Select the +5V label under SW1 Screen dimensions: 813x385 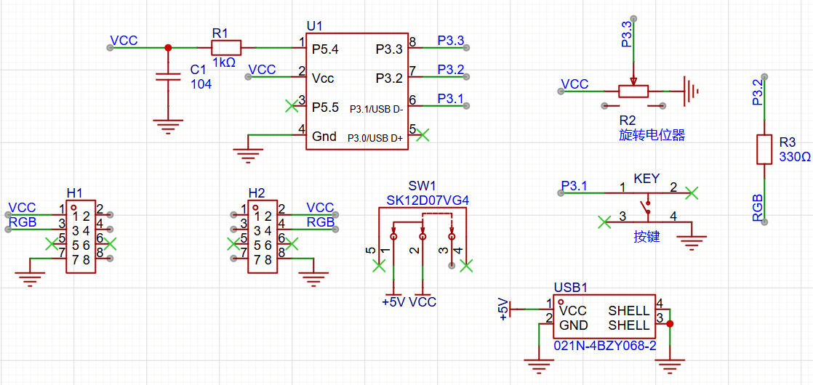393,301
